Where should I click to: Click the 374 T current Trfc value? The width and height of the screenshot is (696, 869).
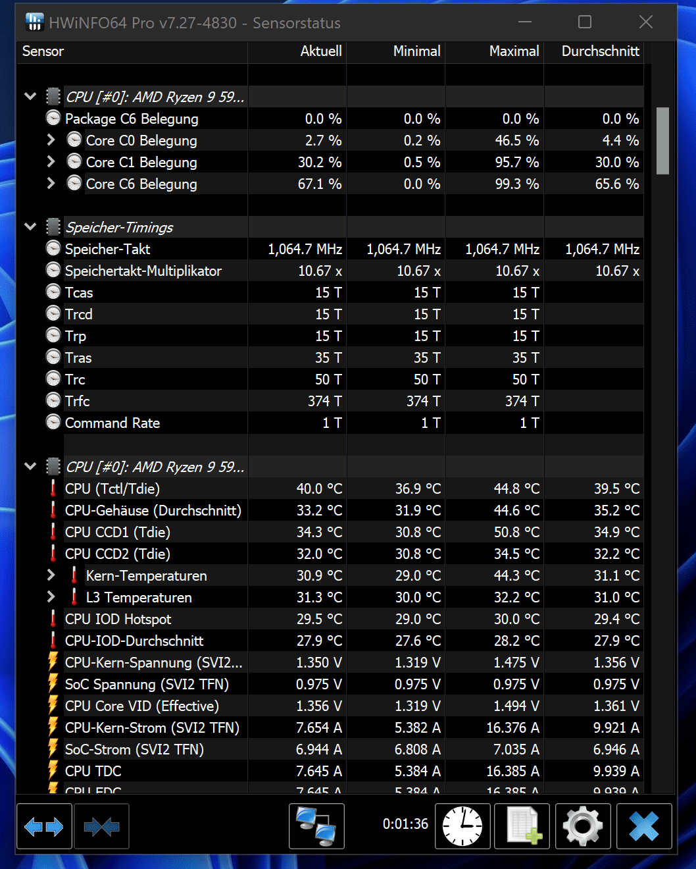point(325,401)
